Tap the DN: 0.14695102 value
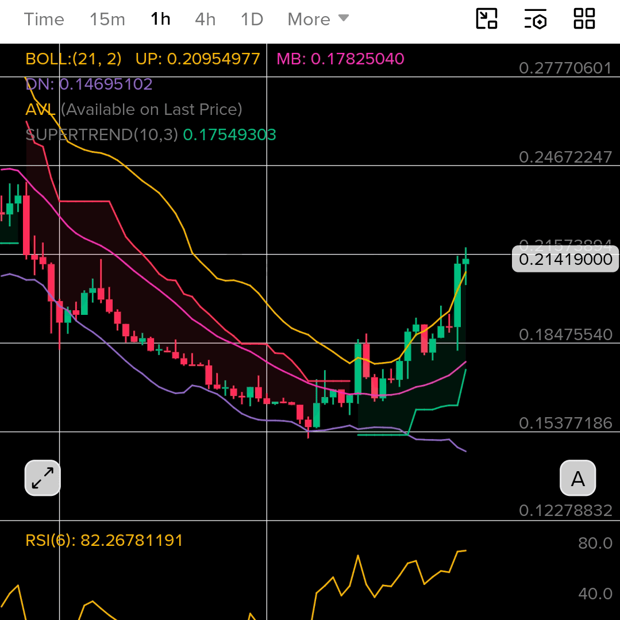The width and height of the screenshot is (620, 620). [x=89, y=84]
